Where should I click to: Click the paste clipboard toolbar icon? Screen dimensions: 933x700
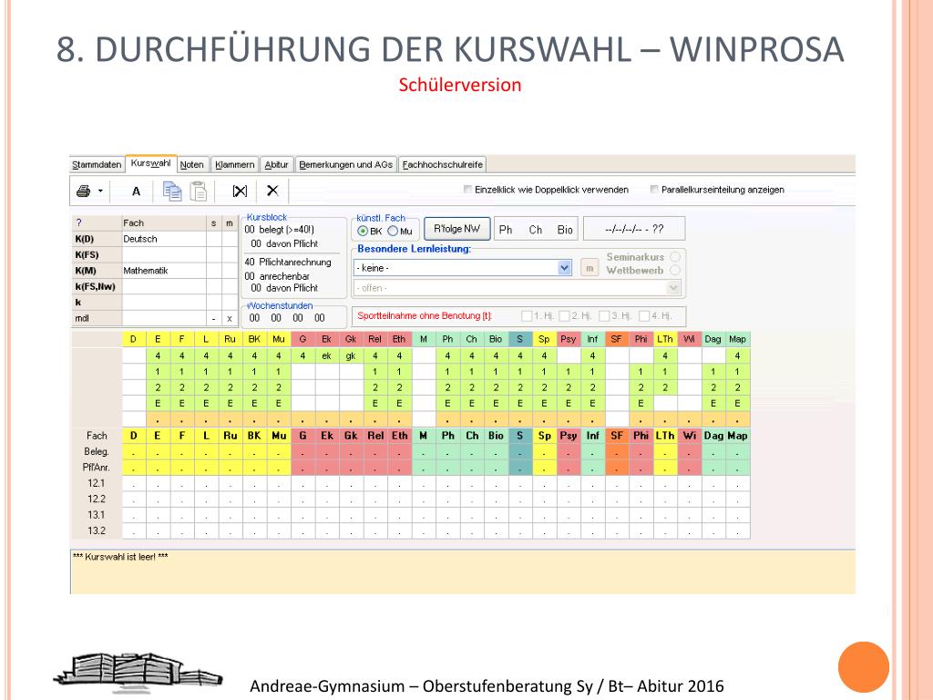pyautogui.click(x=198, y=191)
